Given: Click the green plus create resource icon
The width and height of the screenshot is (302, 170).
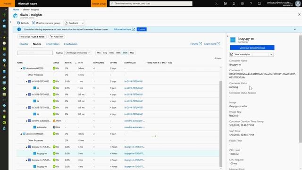Looking at the screenshot, I should click(x=4, y=15).
